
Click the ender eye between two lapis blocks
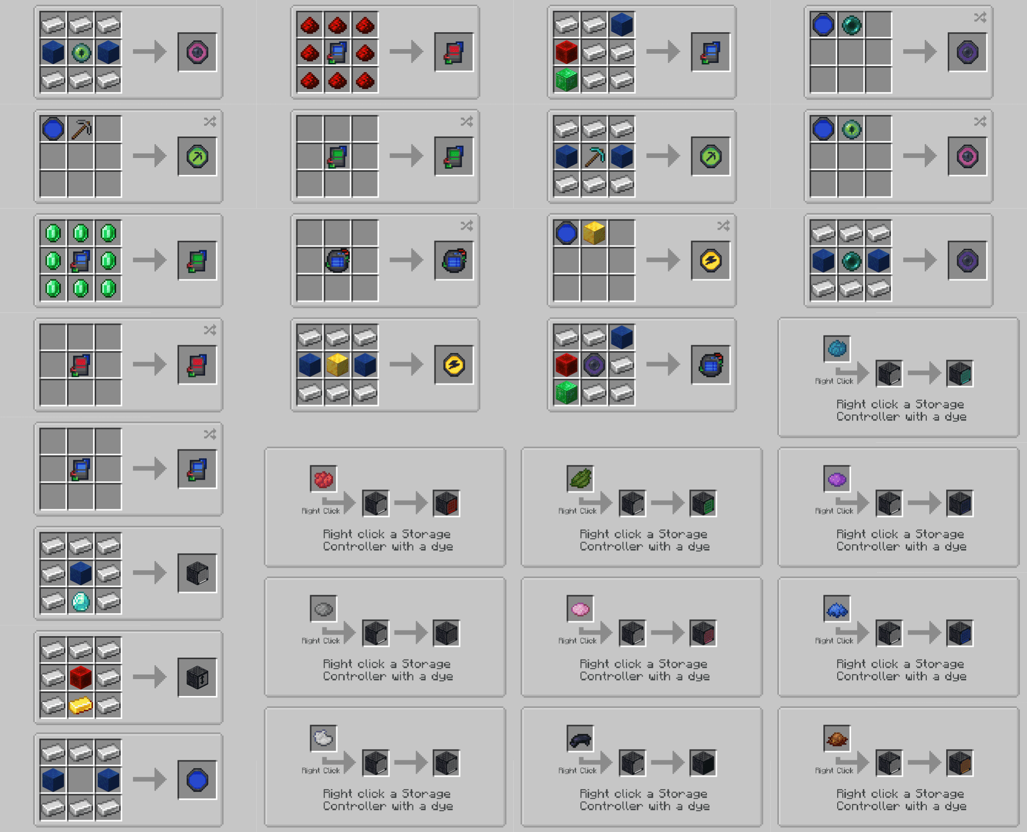[81, 52]
